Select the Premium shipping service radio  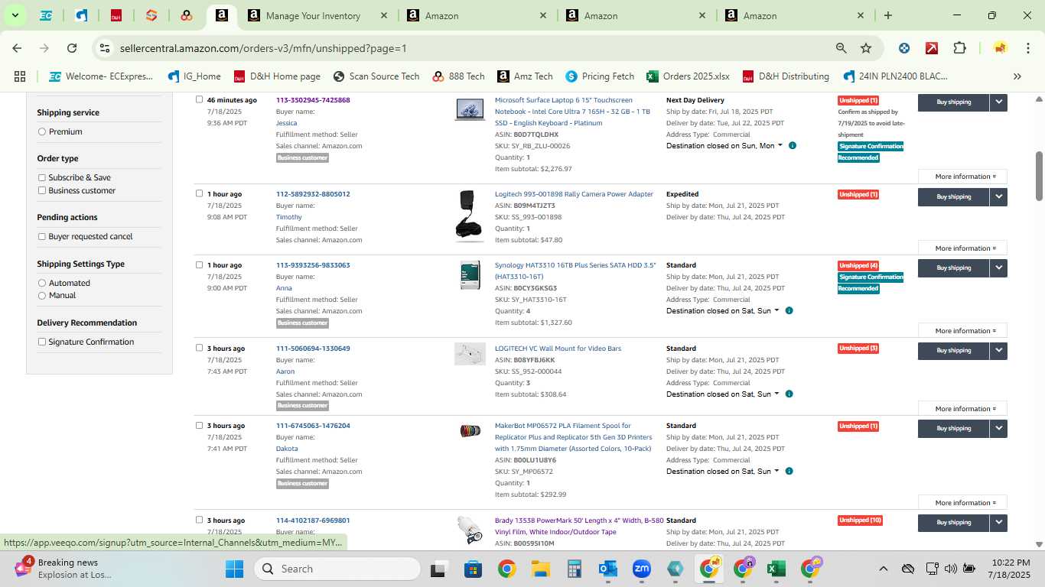click(42, 131)
